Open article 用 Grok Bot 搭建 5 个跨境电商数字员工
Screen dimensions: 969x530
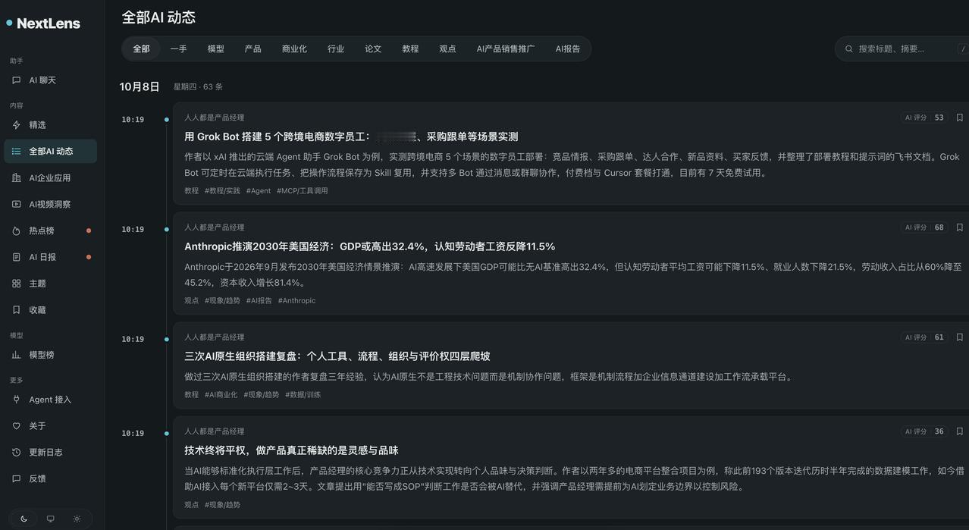pos(351,137)
